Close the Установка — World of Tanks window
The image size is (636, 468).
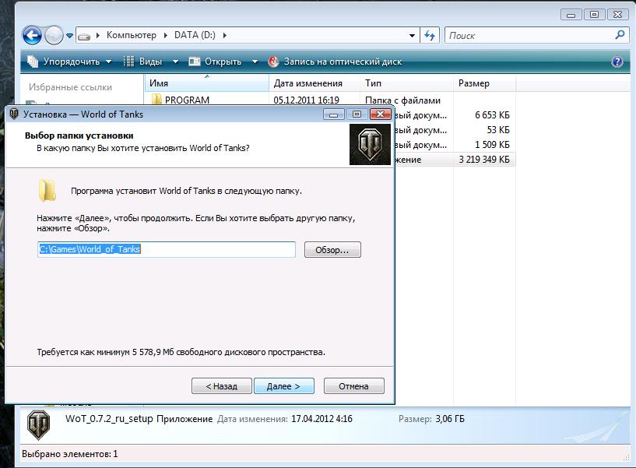[x=380, y=114]
